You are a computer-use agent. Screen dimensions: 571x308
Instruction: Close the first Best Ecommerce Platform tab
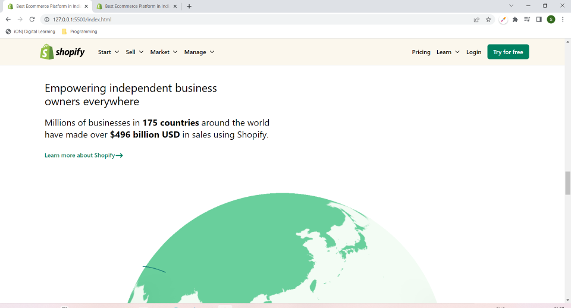tap(86, 6)
